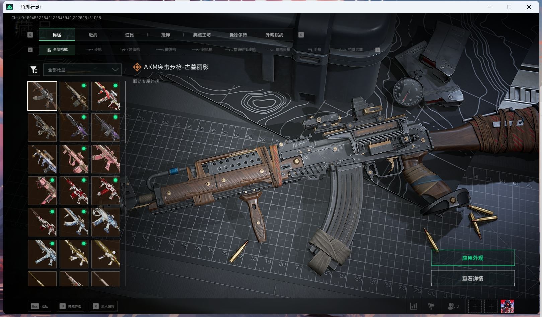Image resolution: width=542 pixels, height=317 pixels.
Task: Click the A previous-category key hint
Action: [x=30, y=50]
